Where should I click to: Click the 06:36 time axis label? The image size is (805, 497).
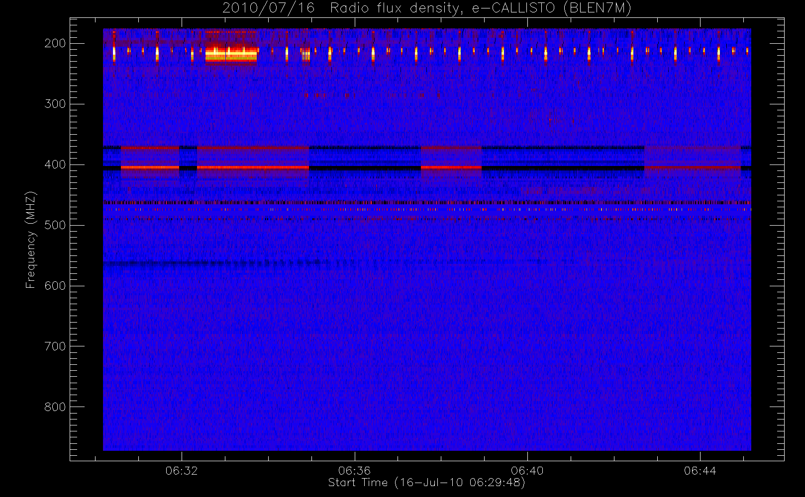point(354,471)
